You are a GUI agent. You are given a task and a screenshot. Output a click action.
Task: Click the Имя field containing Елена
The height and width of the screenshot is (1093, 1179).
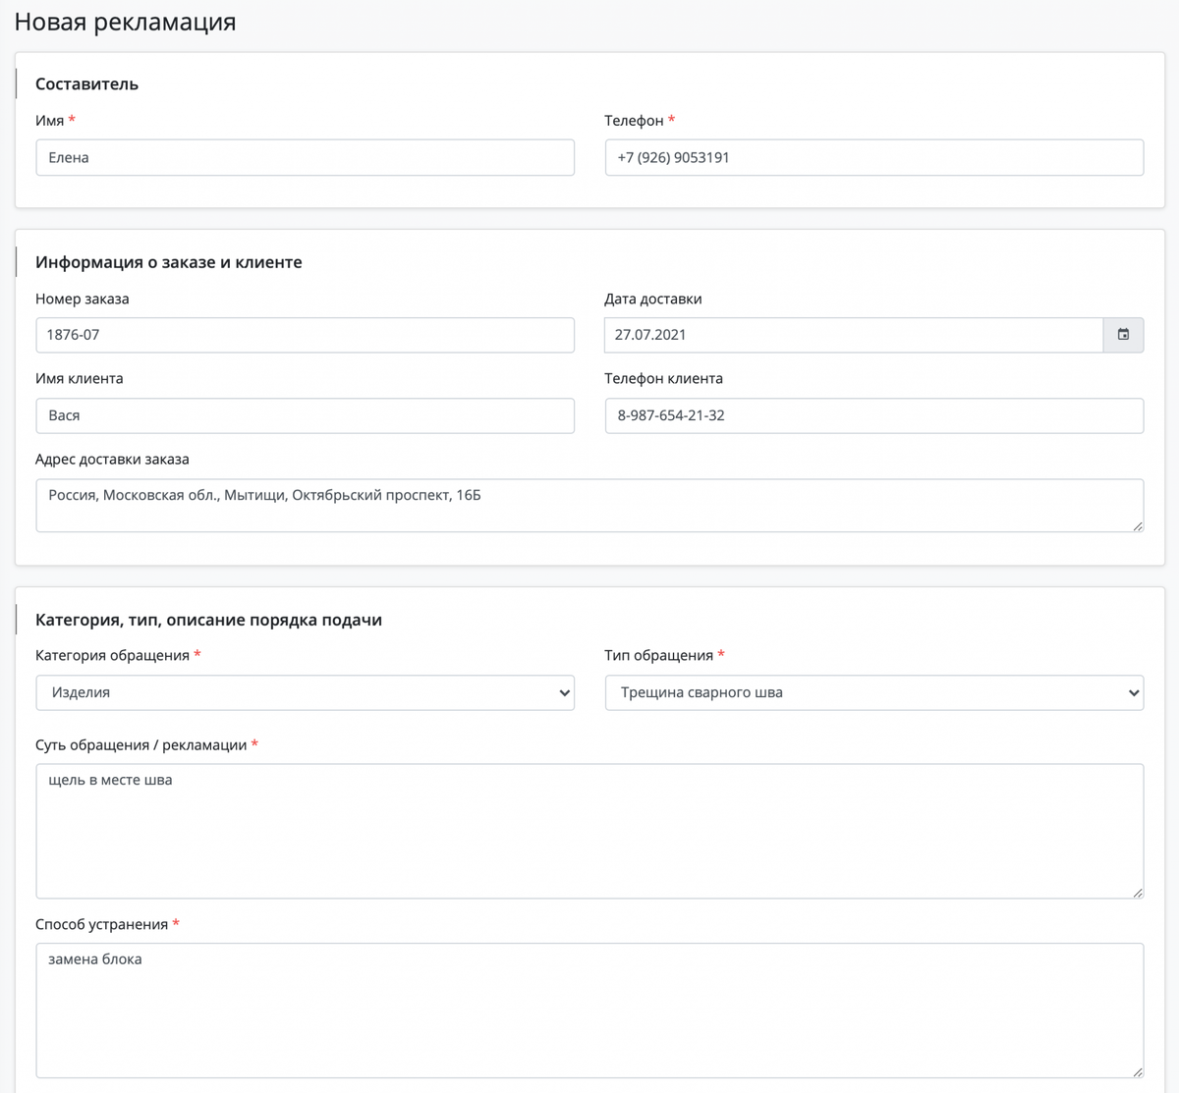coord(305,157)
